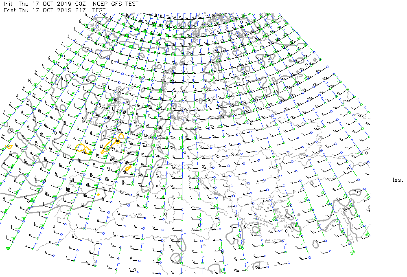The width and height of the screenshot is (407, 277).
Task: Click the 'test' label right of the map
Action: click(398, 180)
